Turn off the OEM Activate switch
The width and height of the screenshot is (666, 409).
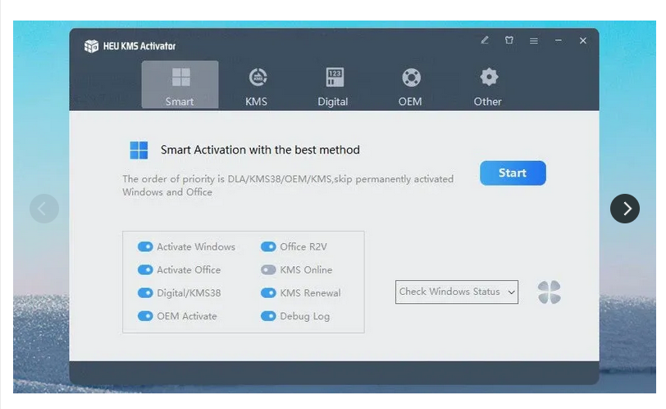145,316
